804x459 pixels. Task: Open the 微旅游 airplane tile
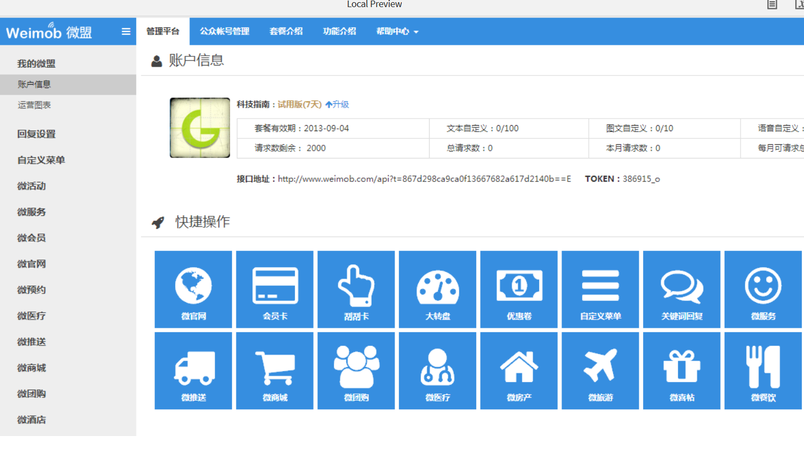coord(600,370)
